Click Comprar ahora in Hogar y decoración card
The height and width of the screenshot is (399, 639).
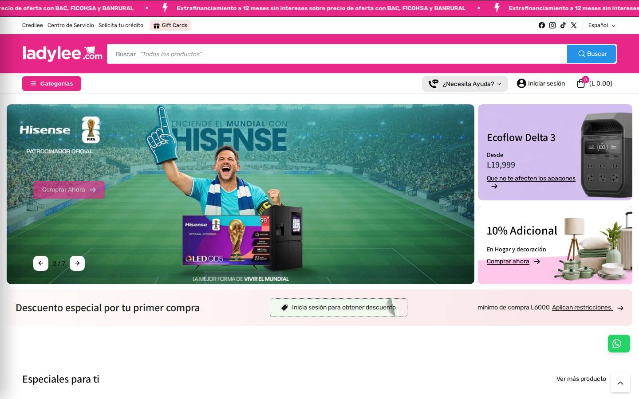click(508, 261)
